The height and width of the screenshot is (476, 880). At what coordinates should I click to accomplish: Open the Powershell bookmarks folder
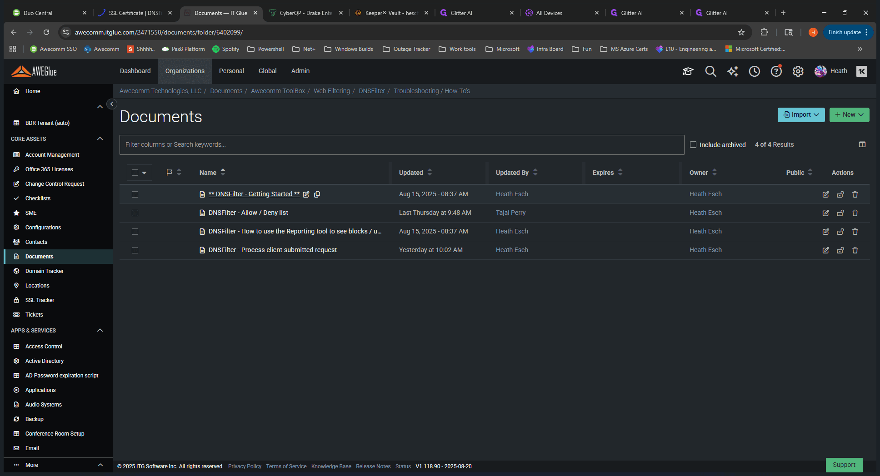point(265,49)
